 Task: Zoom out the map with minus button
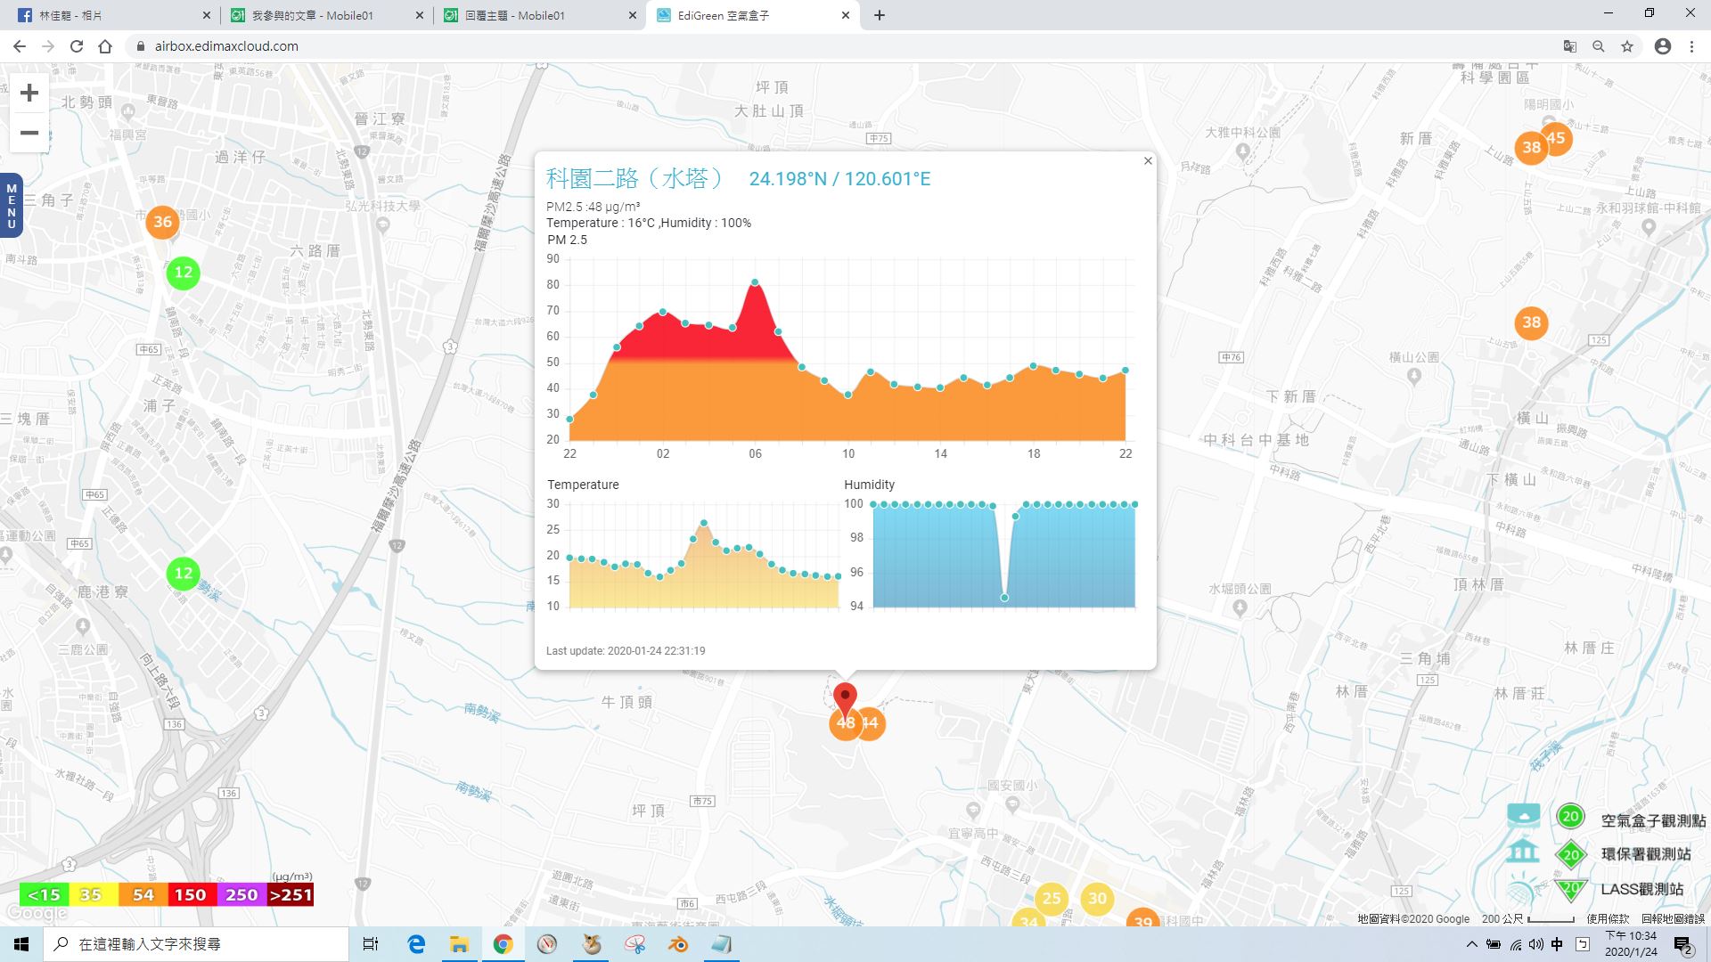click(29, 133)
